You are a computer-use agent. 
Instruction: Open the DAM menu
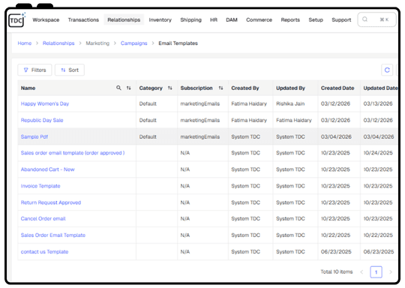pos(232,20)
